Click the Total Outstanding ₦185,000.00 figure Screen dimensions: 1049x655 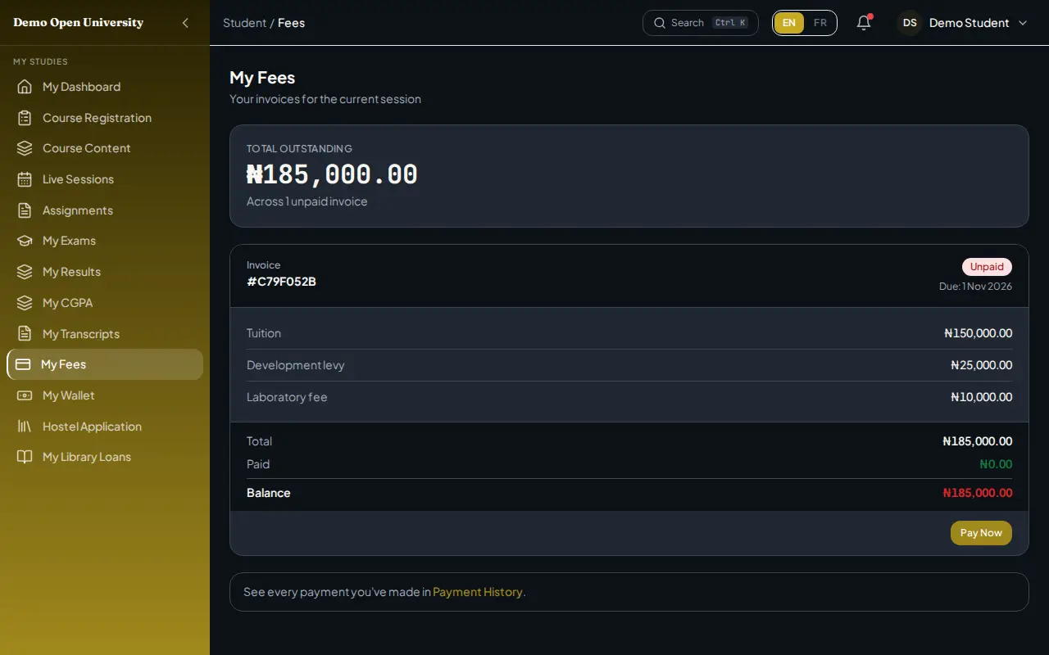[332, 174]
